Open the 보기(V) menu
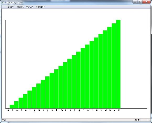The height and width of the screenshot is (123, 152). 30,7
